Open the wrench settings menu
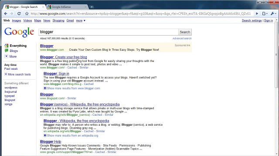The image size is (279, 156). [x=273, y=13]
